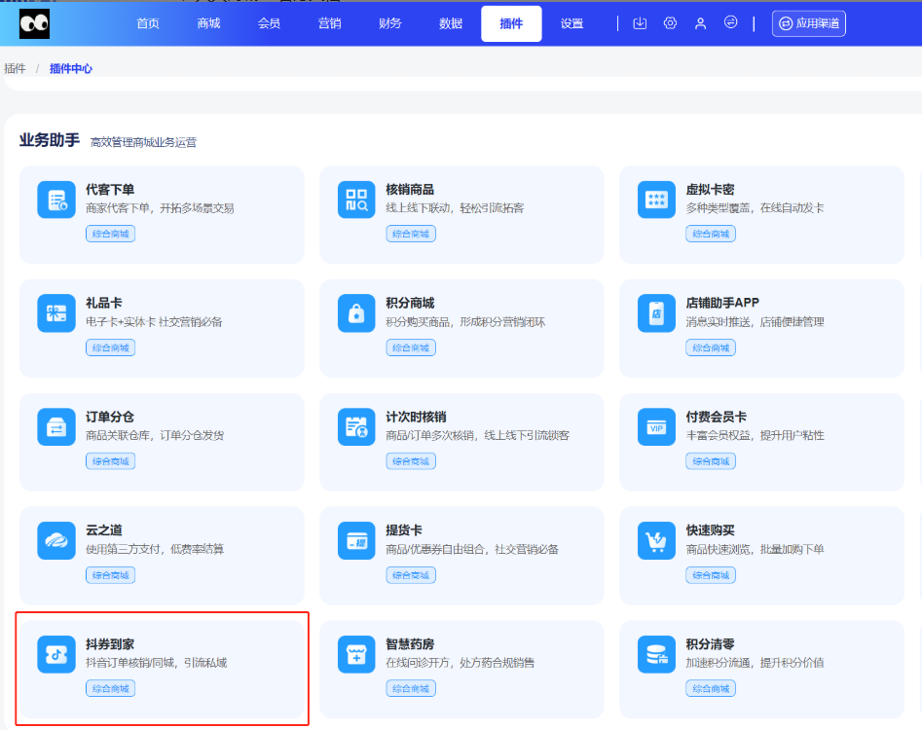Click the 付费会员卡 VIP icon
Image resolution: width=922 pixels, height=730 pixels.
tap(656, 427)
